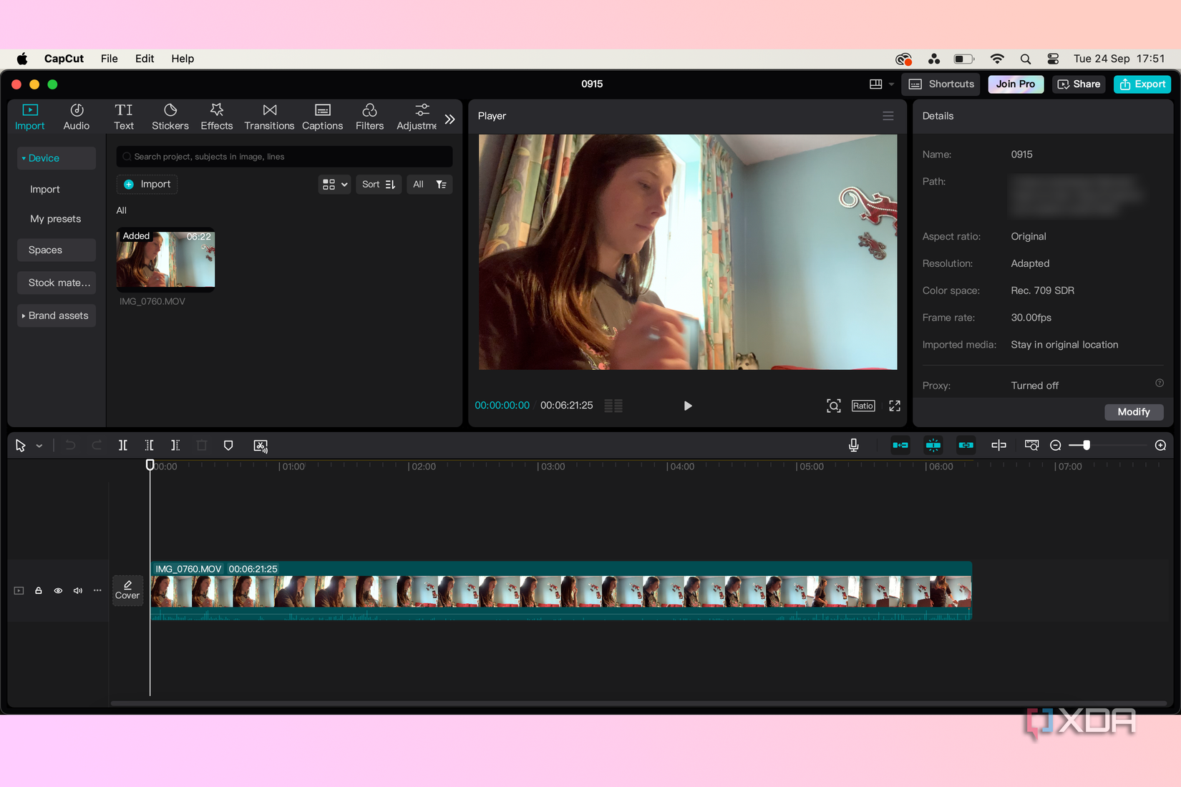
Task: Open the Stickers panel
Action: [x=170, y=117]
